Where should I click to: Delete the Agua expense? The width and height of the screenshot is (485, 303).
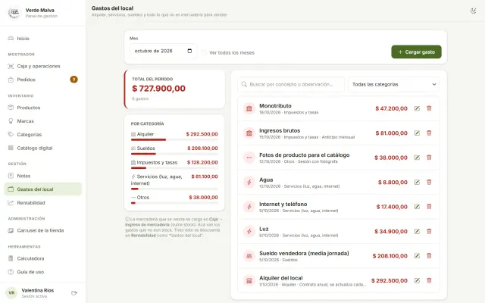pyautogui.click(x=429, y=182)
